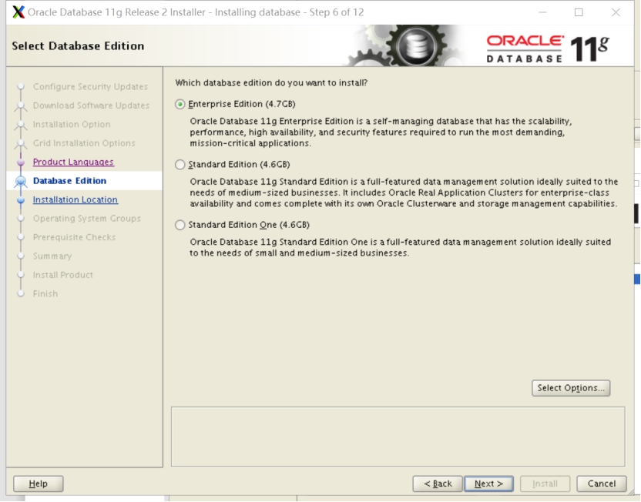Select the Database Edition step

69,180
